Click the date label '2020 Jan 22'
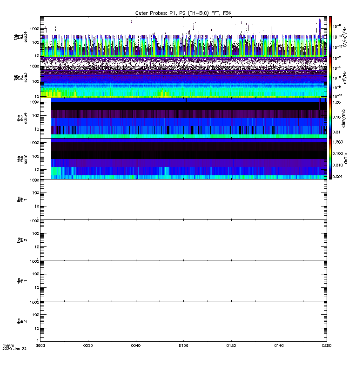This screenshot has height=372, width=349. pos(14,349)
